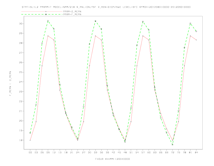Click the O_MEAN plus marker at hour 00
Image resolution: width=214 pixels, height=166 pixels.
(x=30, y=140)
